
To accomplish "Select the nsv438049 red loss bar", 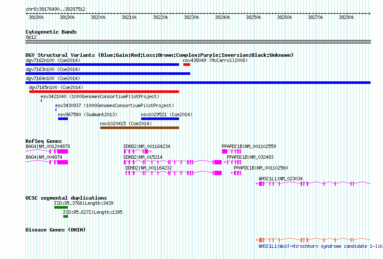I will [187, 65].
